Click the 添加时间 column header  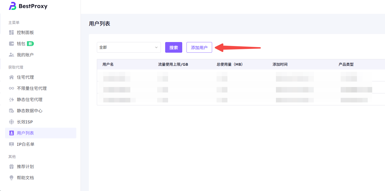280,64
